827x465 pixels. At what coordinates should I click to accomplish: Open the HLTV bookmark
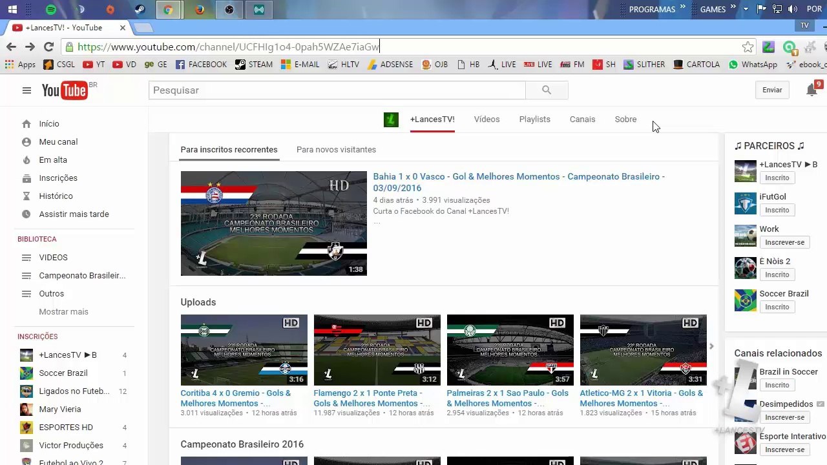(344, 65)
